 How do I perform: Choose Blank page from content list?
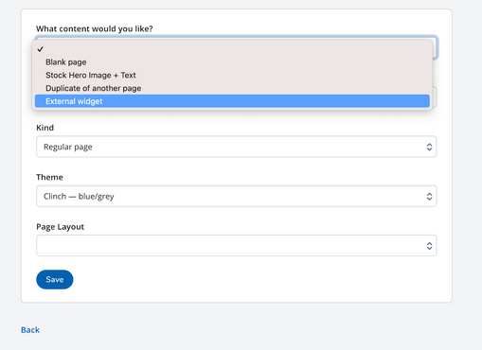[x=232, y=62]
